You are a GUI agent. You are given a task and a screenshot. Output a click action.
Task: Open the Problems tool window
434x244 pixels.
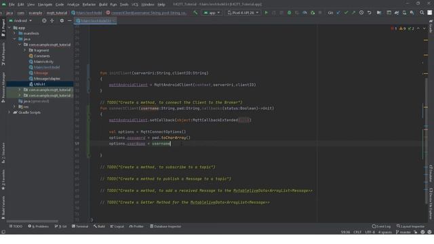[39, 226]
